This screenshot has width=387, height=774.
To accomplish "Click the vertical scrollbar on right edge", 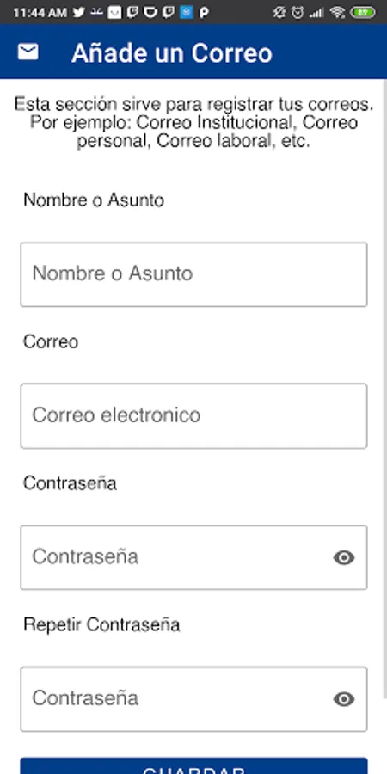I will 384,390.
